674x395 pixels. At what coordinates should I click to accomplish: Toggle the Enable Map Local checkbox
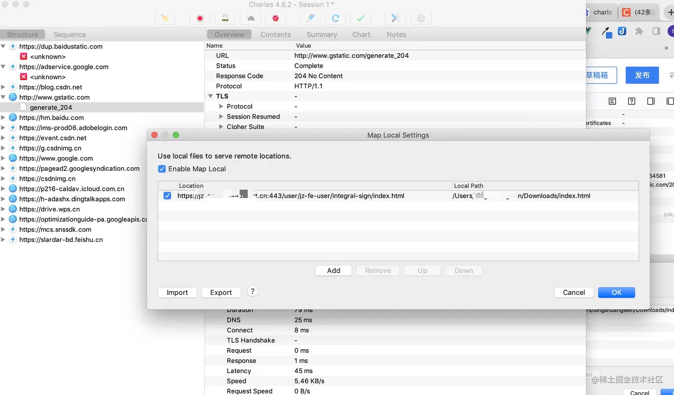(162, 169)
